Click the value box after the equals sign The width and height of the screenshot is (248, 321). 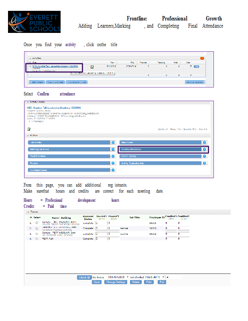[176, 277]
